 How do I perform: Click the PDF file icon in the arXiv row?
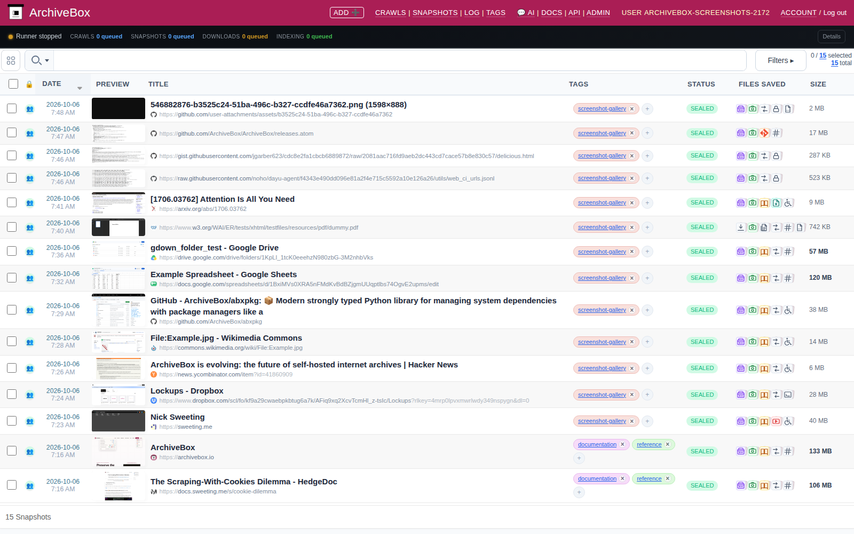[776, 203]
